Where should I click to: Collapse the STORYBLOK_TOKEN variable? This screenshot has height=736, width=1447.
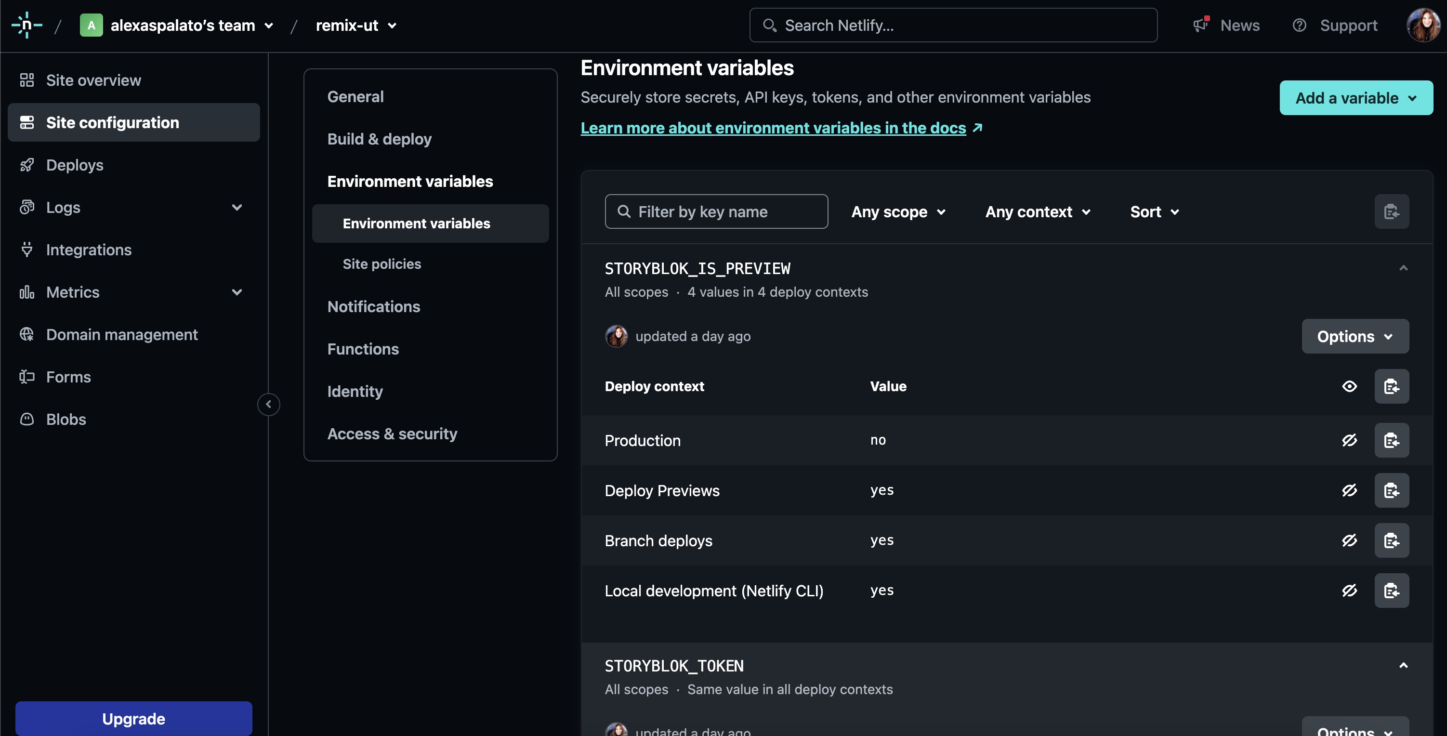click(1403, 666)
